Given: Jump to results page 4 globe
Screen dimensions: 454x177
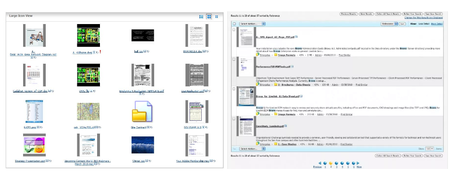Looking at the screenshot, I should tap(342, 163).
